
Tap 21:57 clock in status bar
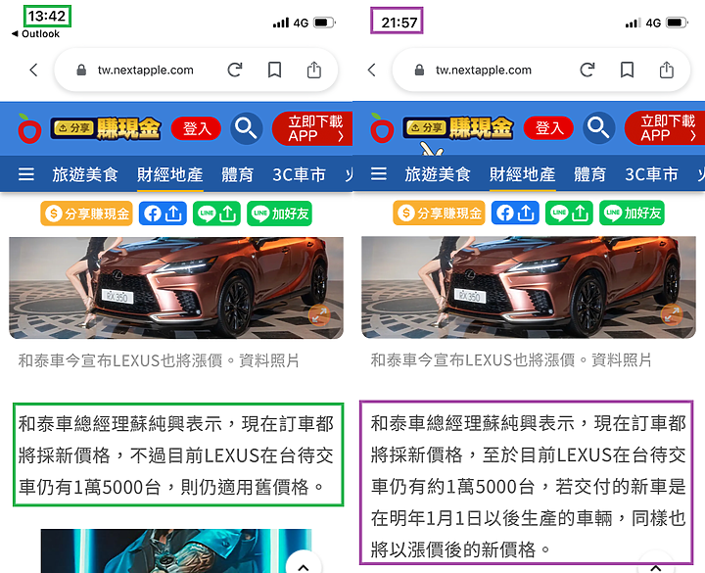(x=399, y=22)
